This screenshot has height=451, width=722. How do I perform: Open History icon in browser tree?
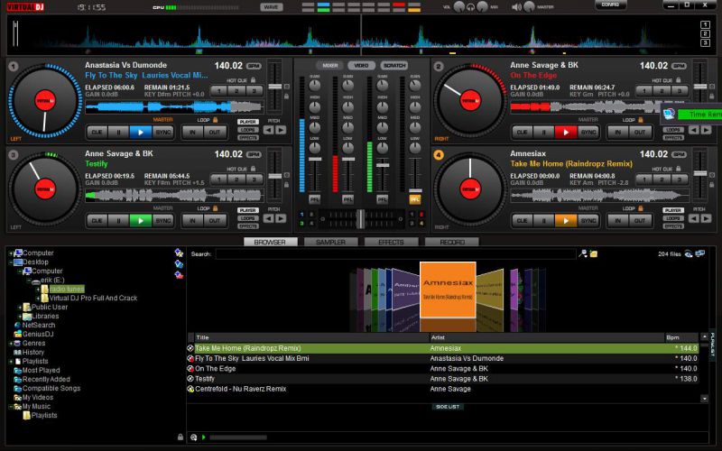click(x=18, y=352)
